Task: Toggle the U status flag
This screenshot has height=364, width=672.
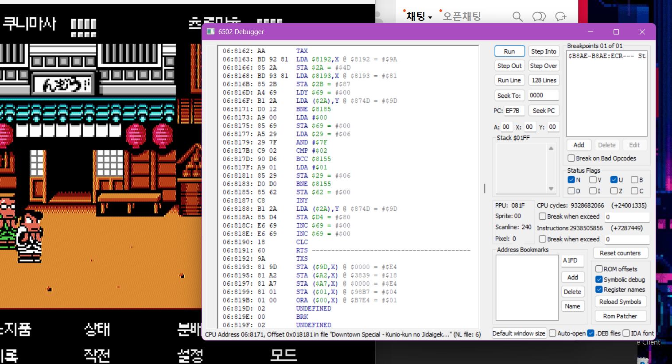Action: coord(614,180)
